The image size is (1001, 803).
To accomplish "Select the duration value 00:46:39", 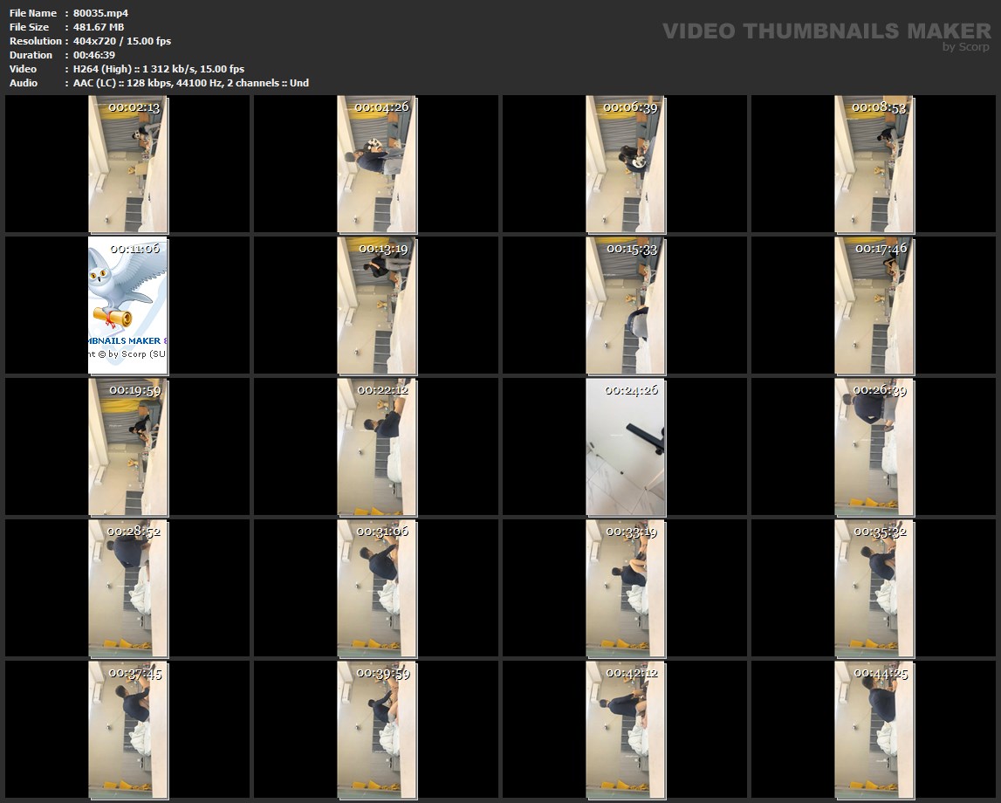I will tap(94, 55).
